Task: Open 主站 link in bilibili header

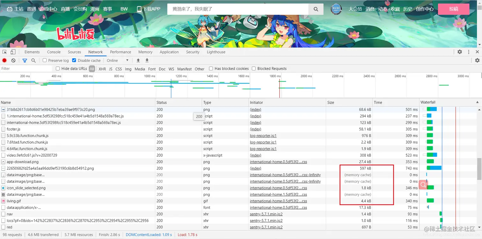Action: (x=15, y=9)
